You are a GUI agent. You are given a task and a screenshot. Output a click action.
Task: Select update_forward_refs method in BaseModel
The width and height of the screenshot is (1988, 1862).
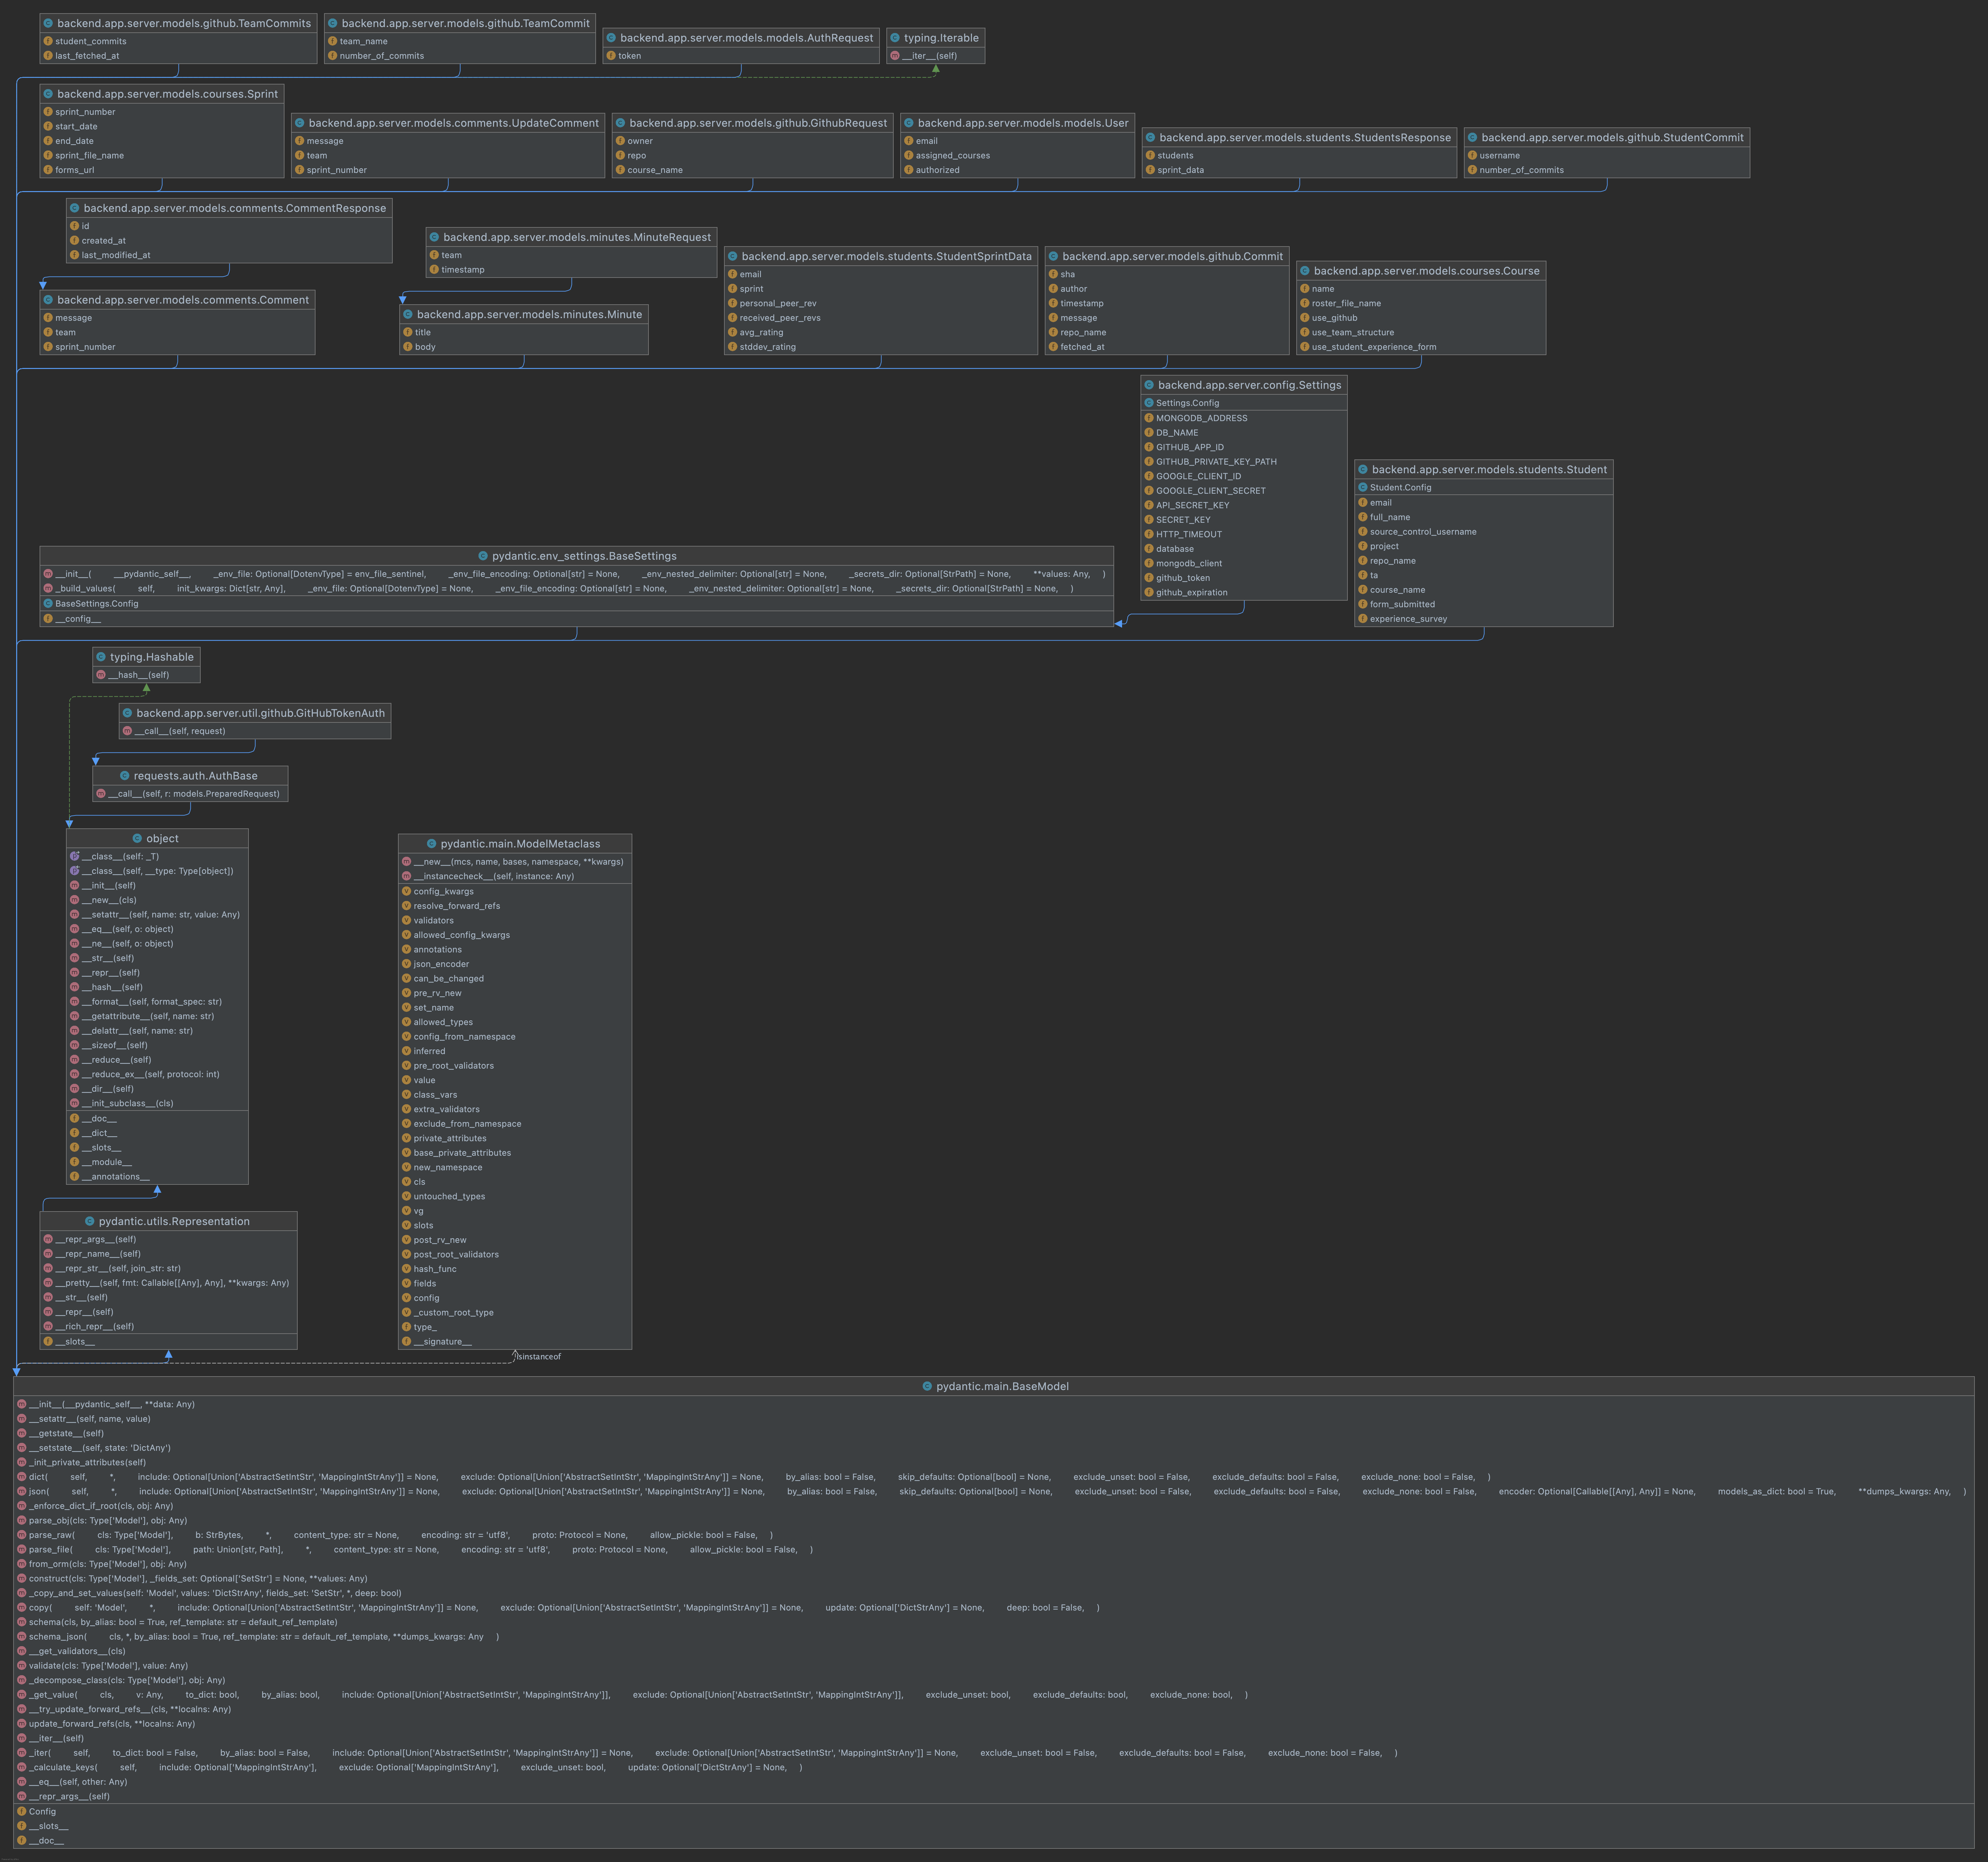112,1724
